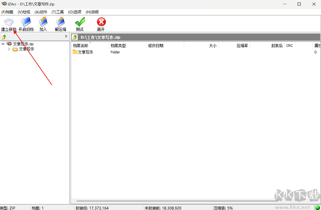Screen dimensions: 321x210
Task: Open the (O)选项 menu
Action: click(75, 12)
